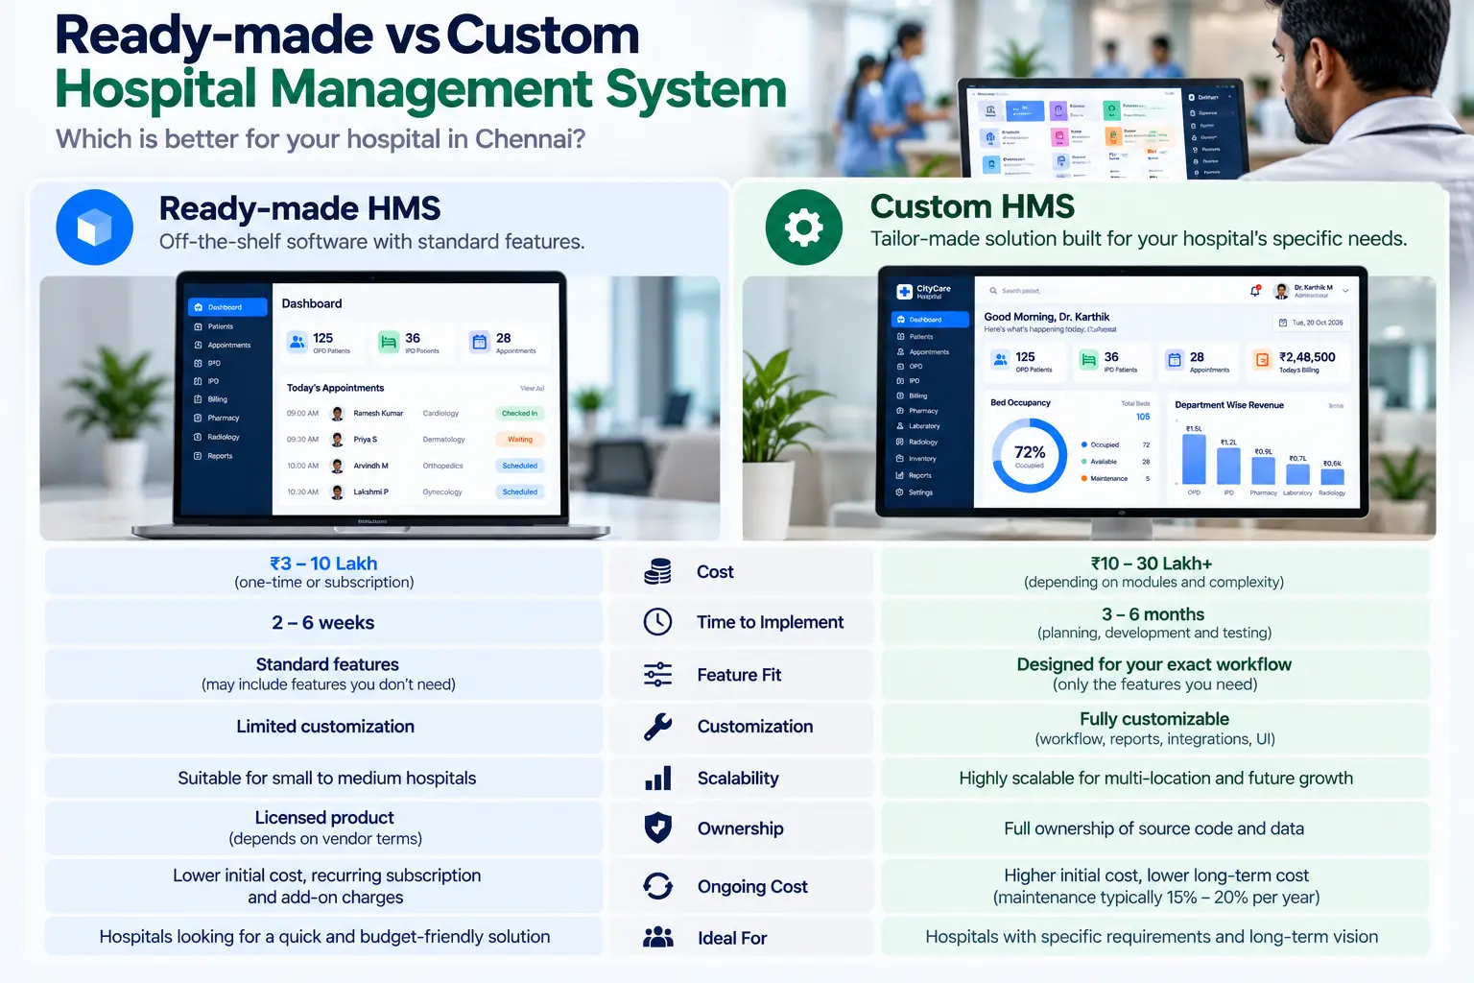Click the 125 OPD Patients icon on laptop dashboard

point(297,342)
